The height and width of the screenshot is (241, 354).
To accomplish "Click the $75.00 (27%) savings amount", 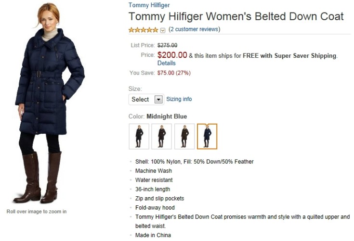I will click(174, 73).
